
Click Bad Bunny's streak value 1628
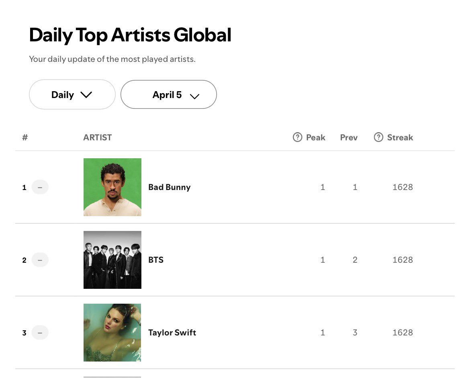pos(403,187)
